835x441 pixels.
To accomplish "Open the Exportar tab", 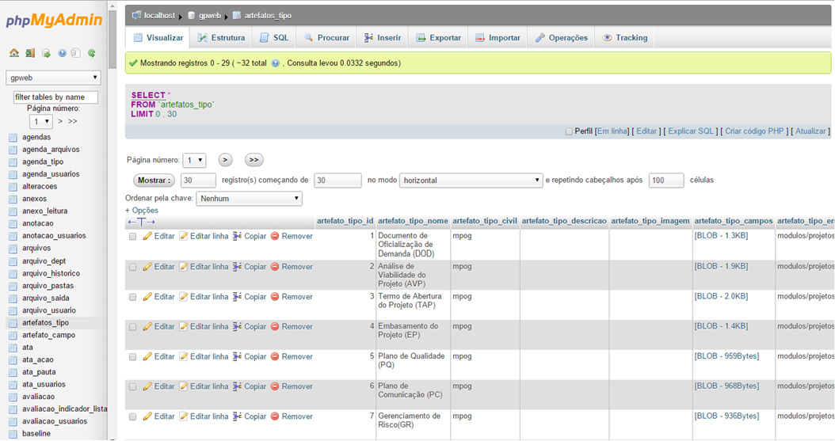I will (x=439, y=38).
